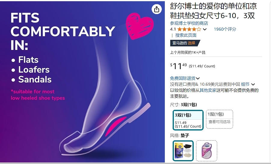Expand the 细节 shipping details chevron

click(253, 84)
